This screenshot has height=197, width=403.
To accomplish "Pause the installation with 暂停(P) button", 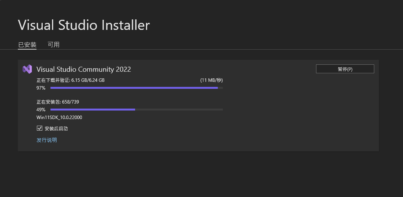I will (x=345, y=69).
